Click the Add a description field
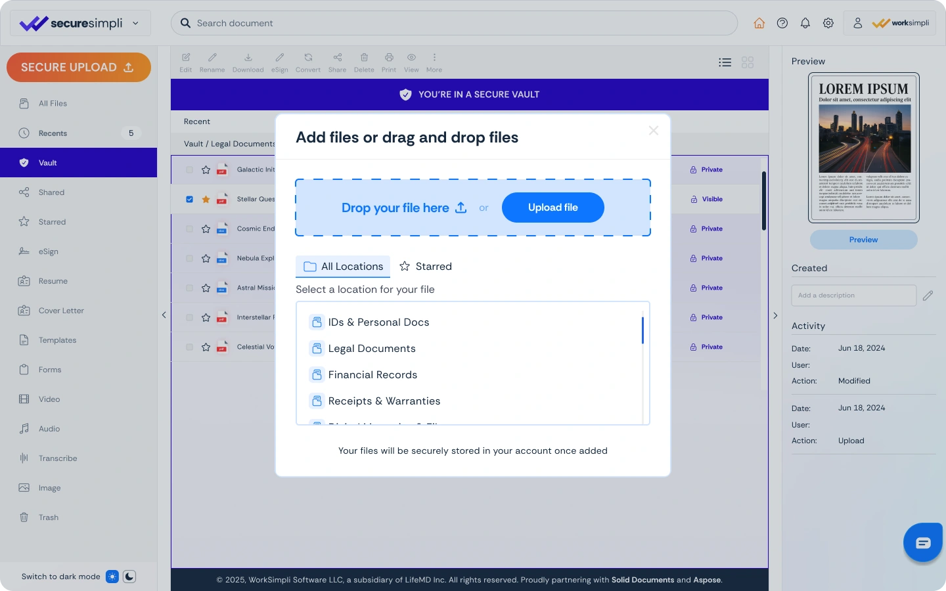Screen dimensions: 946x591 coord(854,295)
